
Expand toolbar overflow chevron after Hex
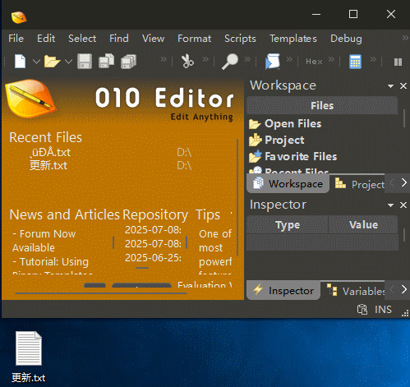(x=331, y=59)
